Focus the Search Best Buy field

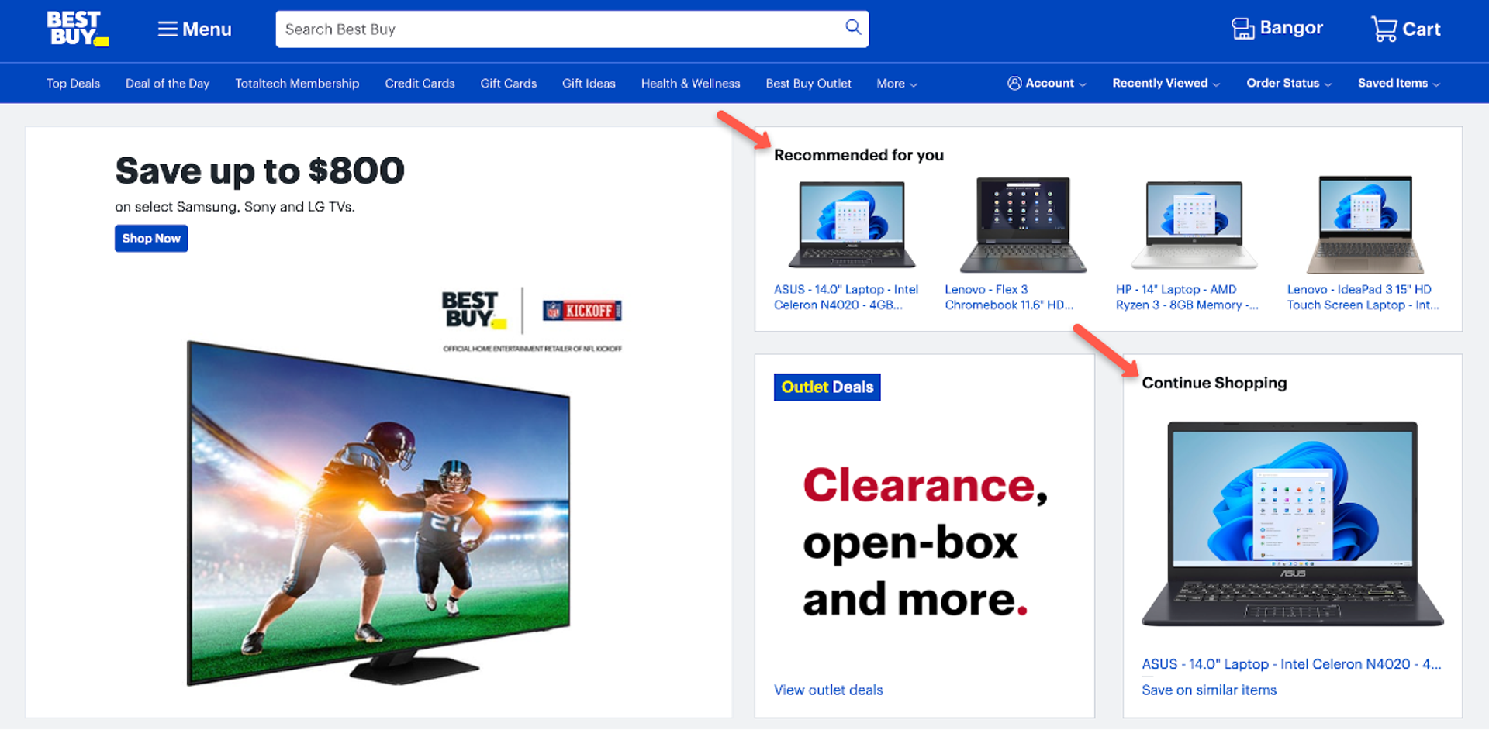[x=572, y=29]
